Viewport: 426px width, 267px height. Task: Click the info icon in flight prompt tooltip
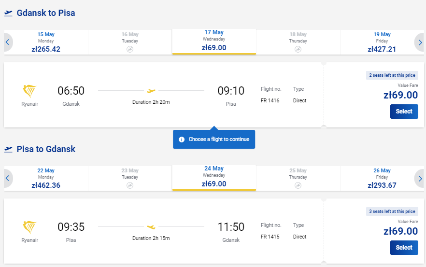182,140
